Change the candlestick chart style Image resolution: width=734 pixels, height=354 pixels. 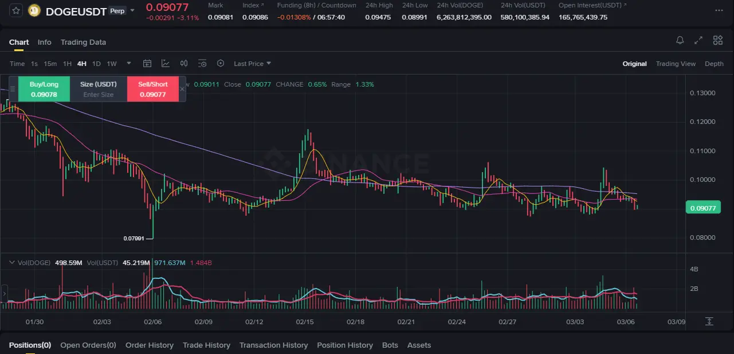(184, 64)
